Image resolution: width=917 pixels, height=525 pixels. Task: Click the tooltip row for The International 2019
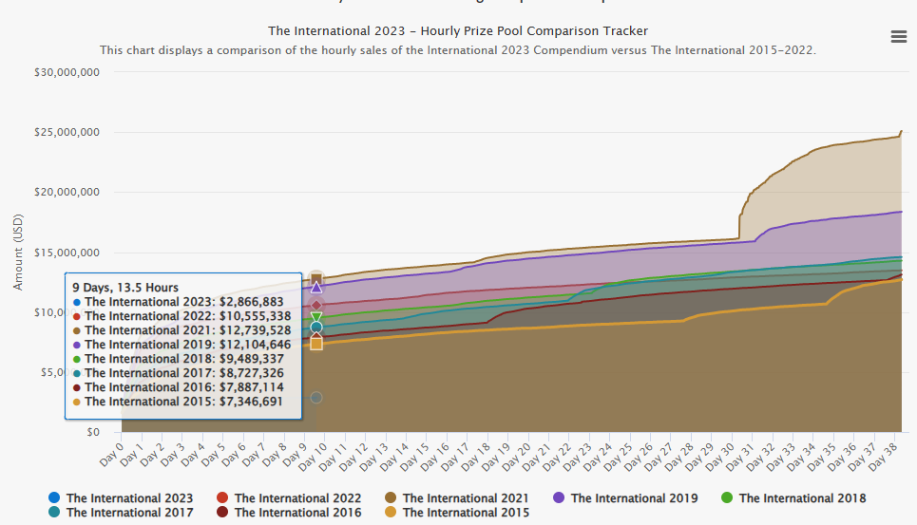(181, 345)
